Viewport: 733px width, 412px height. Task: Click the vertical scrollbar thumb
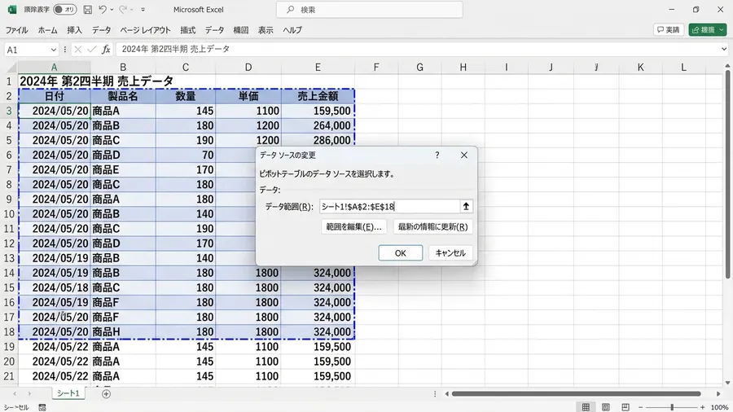[x=727, y=173]
